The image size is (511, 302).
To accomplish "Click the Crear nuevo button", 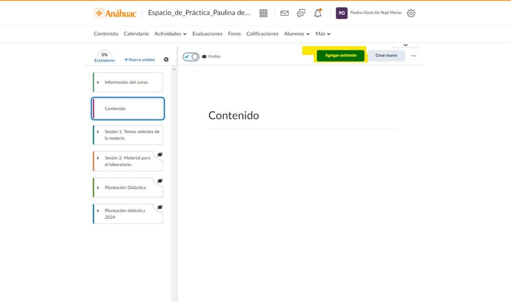I will click(386, 55).
